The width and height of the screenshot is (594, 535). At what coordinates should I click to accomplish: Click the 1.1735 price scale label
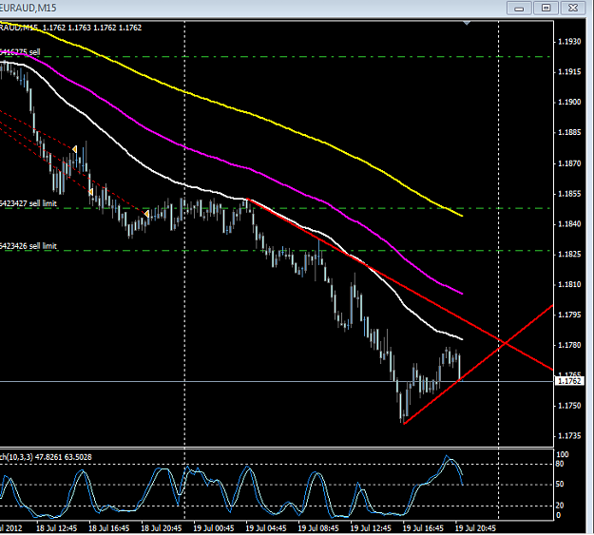569,436
